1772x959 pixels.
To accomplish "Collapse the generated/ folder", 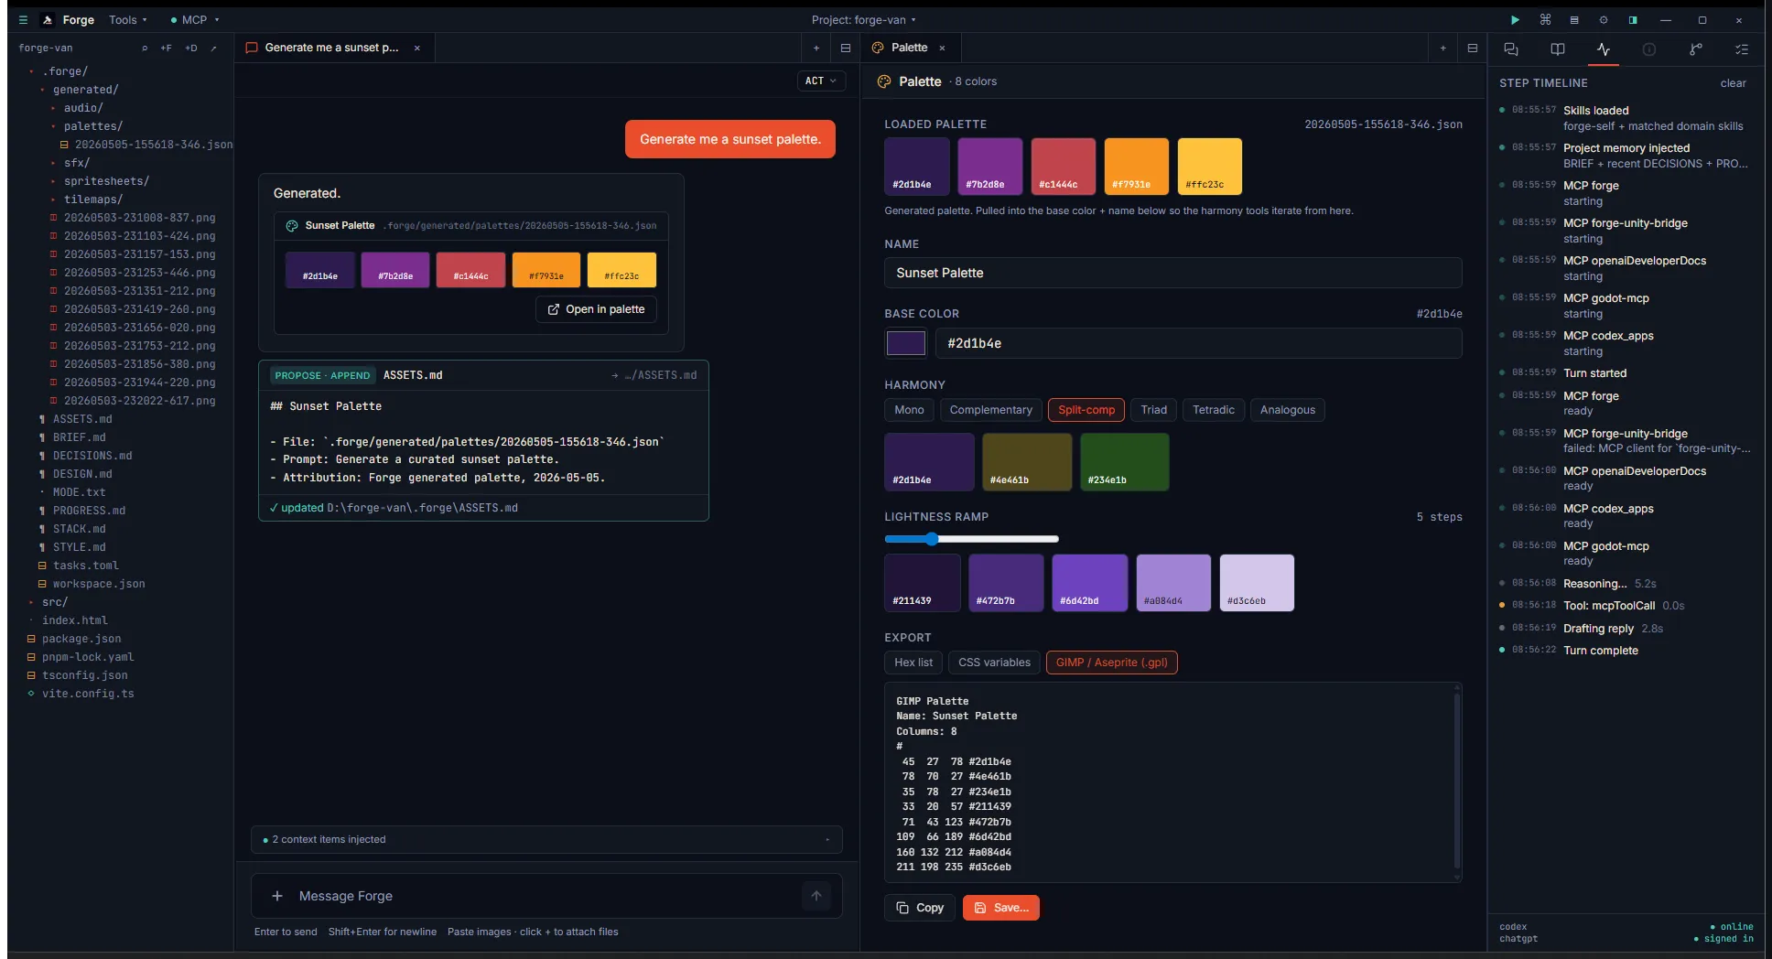I will coord(85,90).
